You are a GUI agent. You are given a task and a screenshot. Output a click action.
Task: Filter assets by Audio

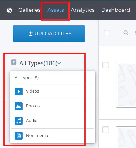coord(53,121)
